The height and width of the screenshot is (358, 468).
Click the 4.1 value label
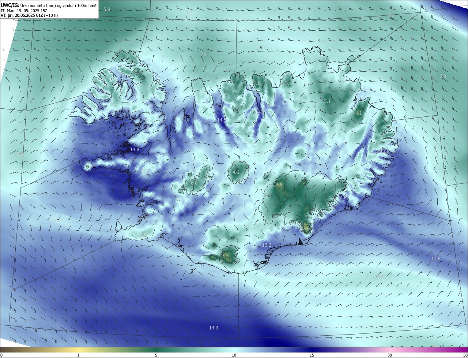(359, 113)
